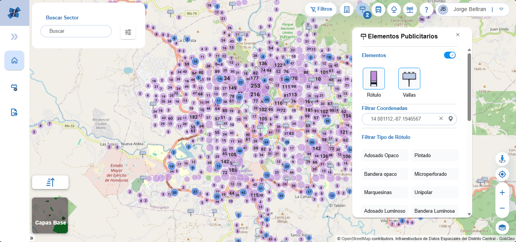Click the Filtros button

click(320, 9)
